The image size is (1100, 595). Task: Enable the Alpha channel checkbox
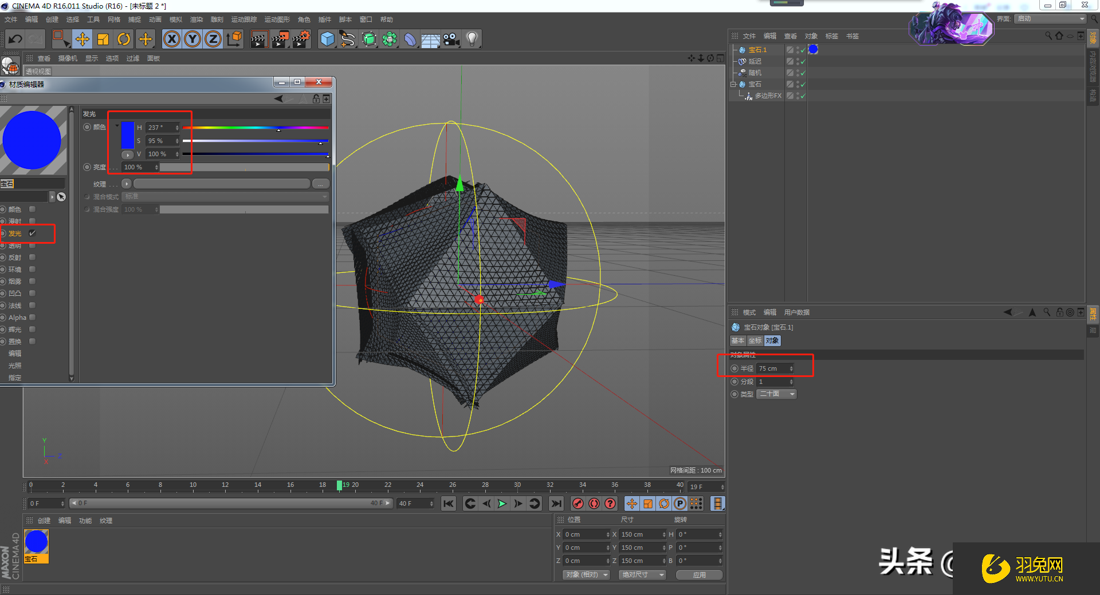(33, 318)
